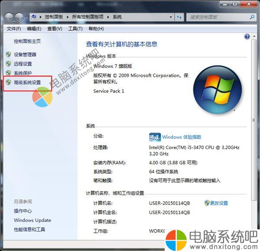Click the Windows logo orb image
This screenshot has height=251, width=260.
click(x=218, y=90)
